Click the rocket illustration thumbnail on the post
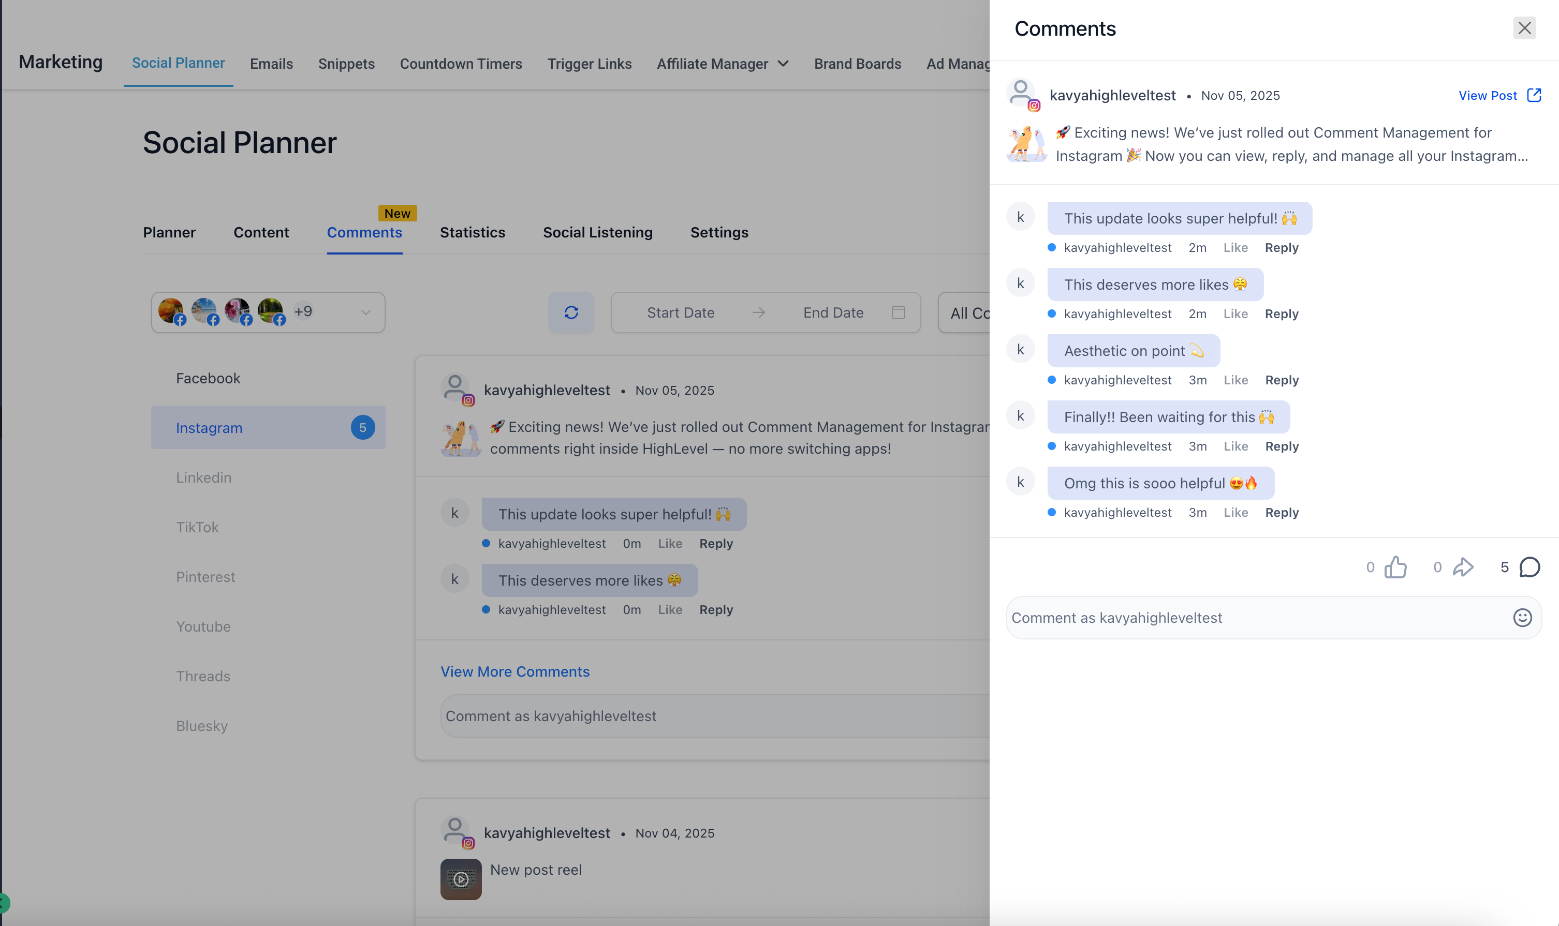This screenshot has height=926, width=1559. 1026,143
